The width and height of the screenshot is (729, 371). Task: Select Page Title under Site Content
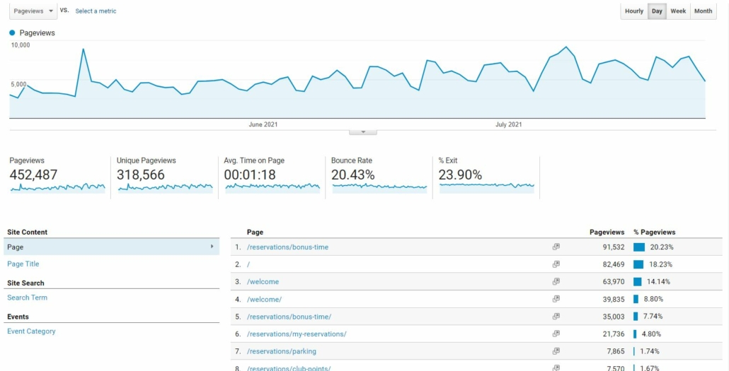click(23, 264)
